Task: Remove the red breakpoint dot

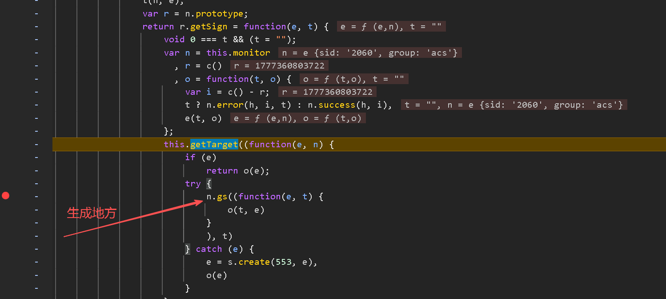Action: (x=5, y=195)
